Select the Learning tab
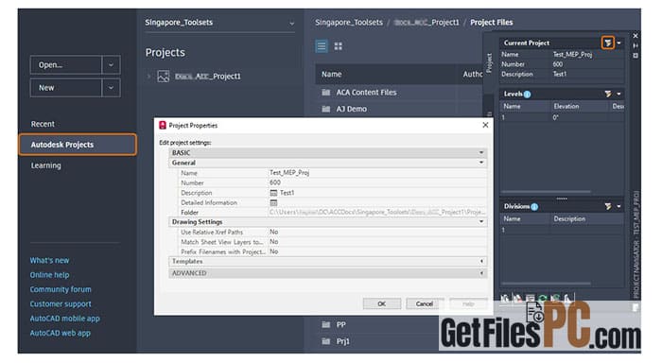 [45, 165]
